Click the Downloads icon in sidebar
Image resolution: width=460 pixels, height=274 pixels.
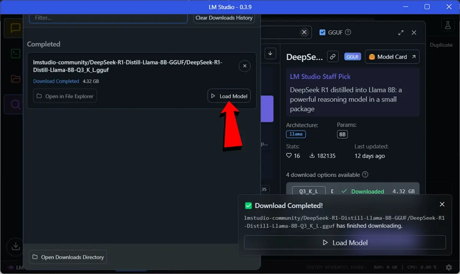(16, 246)
